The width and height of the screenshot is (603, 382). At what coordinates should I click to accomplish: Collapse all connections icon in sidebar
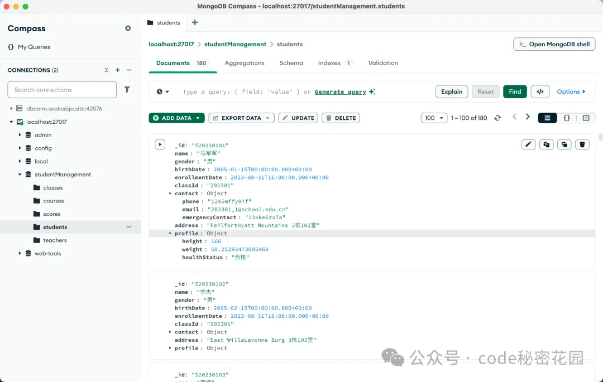coord(107,70)
